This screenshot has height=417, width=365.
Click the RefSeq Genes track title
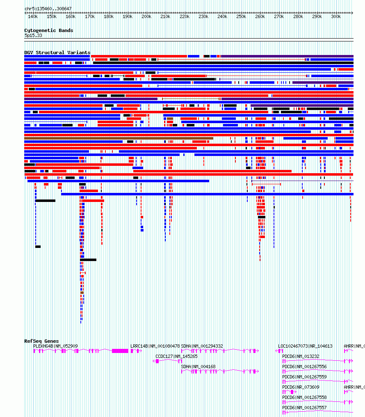click(x=41, y=341)
